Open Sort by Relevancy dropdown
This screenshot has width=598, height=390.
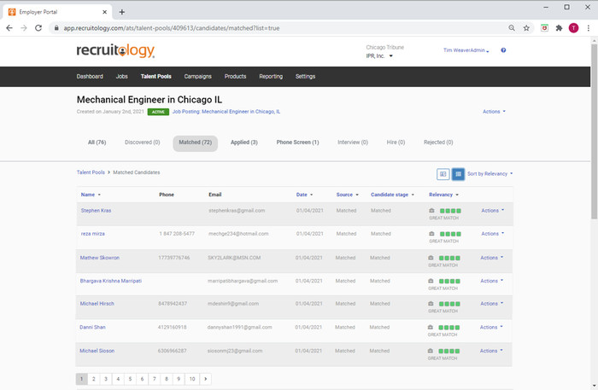pos(490,174)
